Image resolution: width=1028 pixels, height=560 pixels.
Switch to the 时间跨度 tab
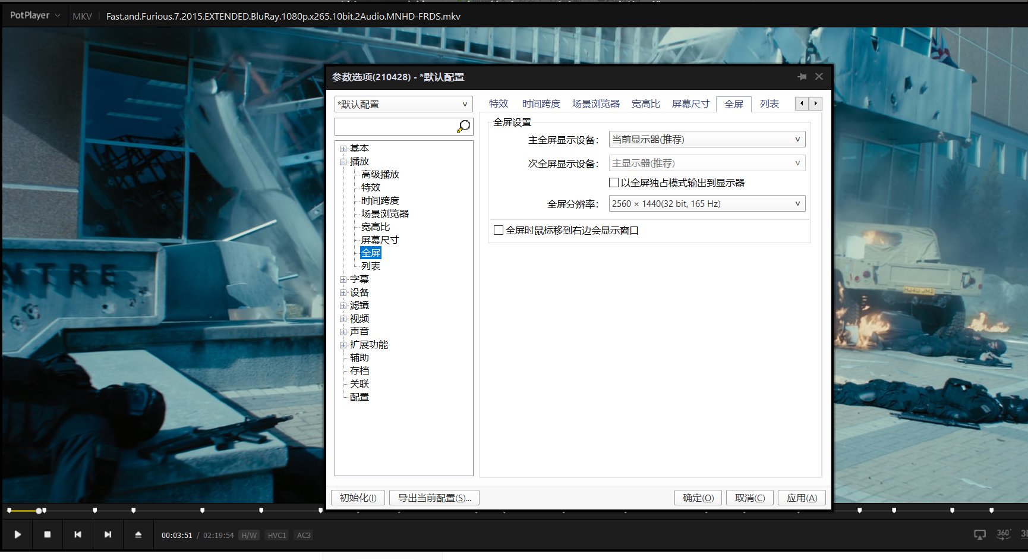(x=541, y=103)
